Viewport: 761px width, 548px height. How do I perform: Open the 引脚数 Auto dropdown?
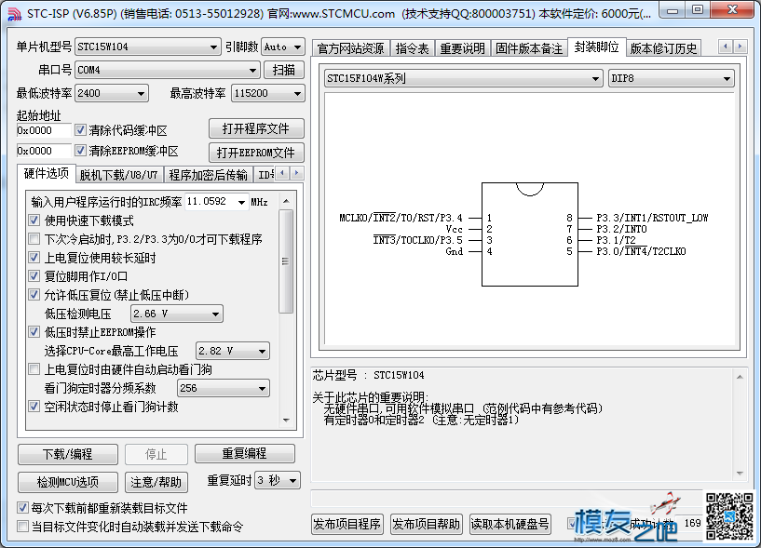tap(282, 47)
